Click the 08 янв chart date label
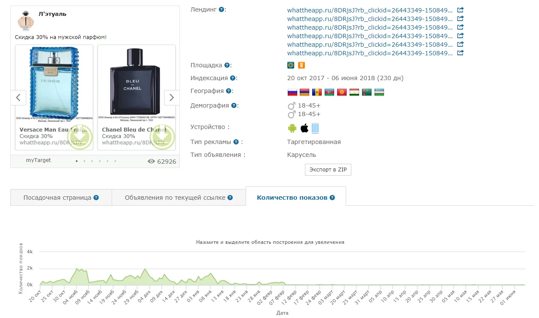The height and width of the screenshot is (318, 539). click(206, 297)
